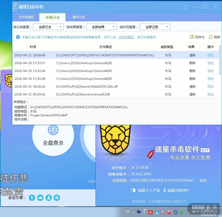The image size is (222, 217).
Task: Click the green 刷新 refresh icon
Action: coord(210,37)
